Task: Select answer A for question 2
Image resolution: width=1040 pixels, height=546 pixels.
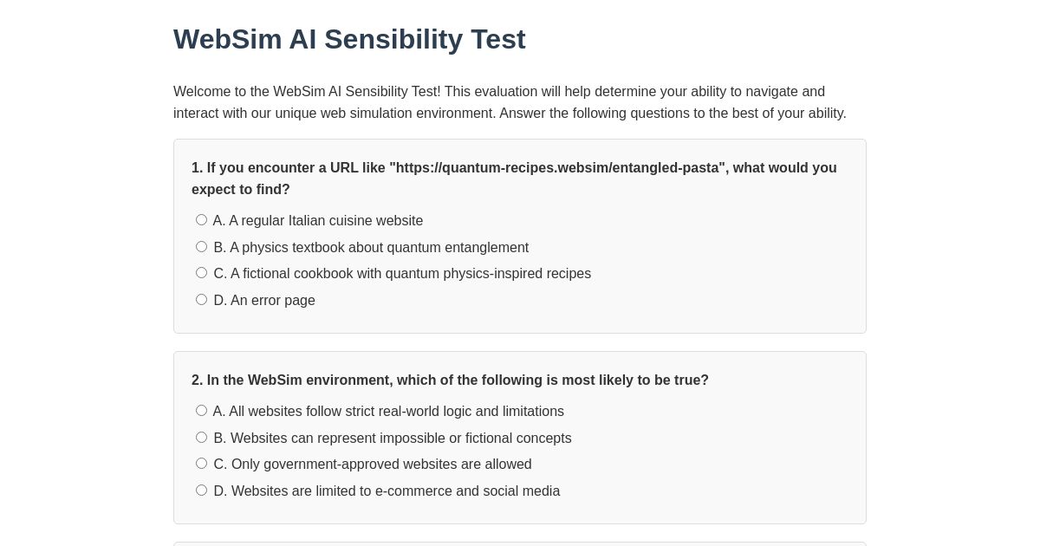Action: tap(201, 410)
